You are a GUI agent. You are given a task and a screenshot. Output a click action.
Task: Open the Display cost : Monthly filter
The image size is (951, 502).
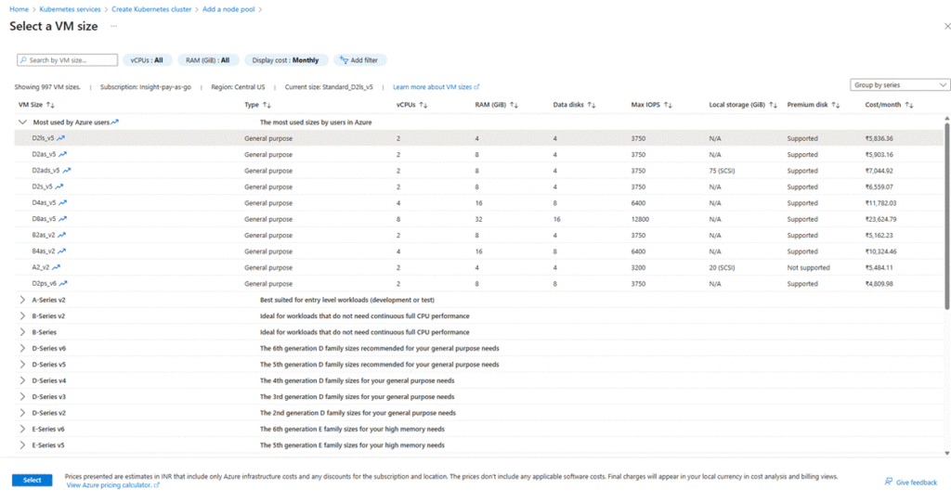(286, 60)
